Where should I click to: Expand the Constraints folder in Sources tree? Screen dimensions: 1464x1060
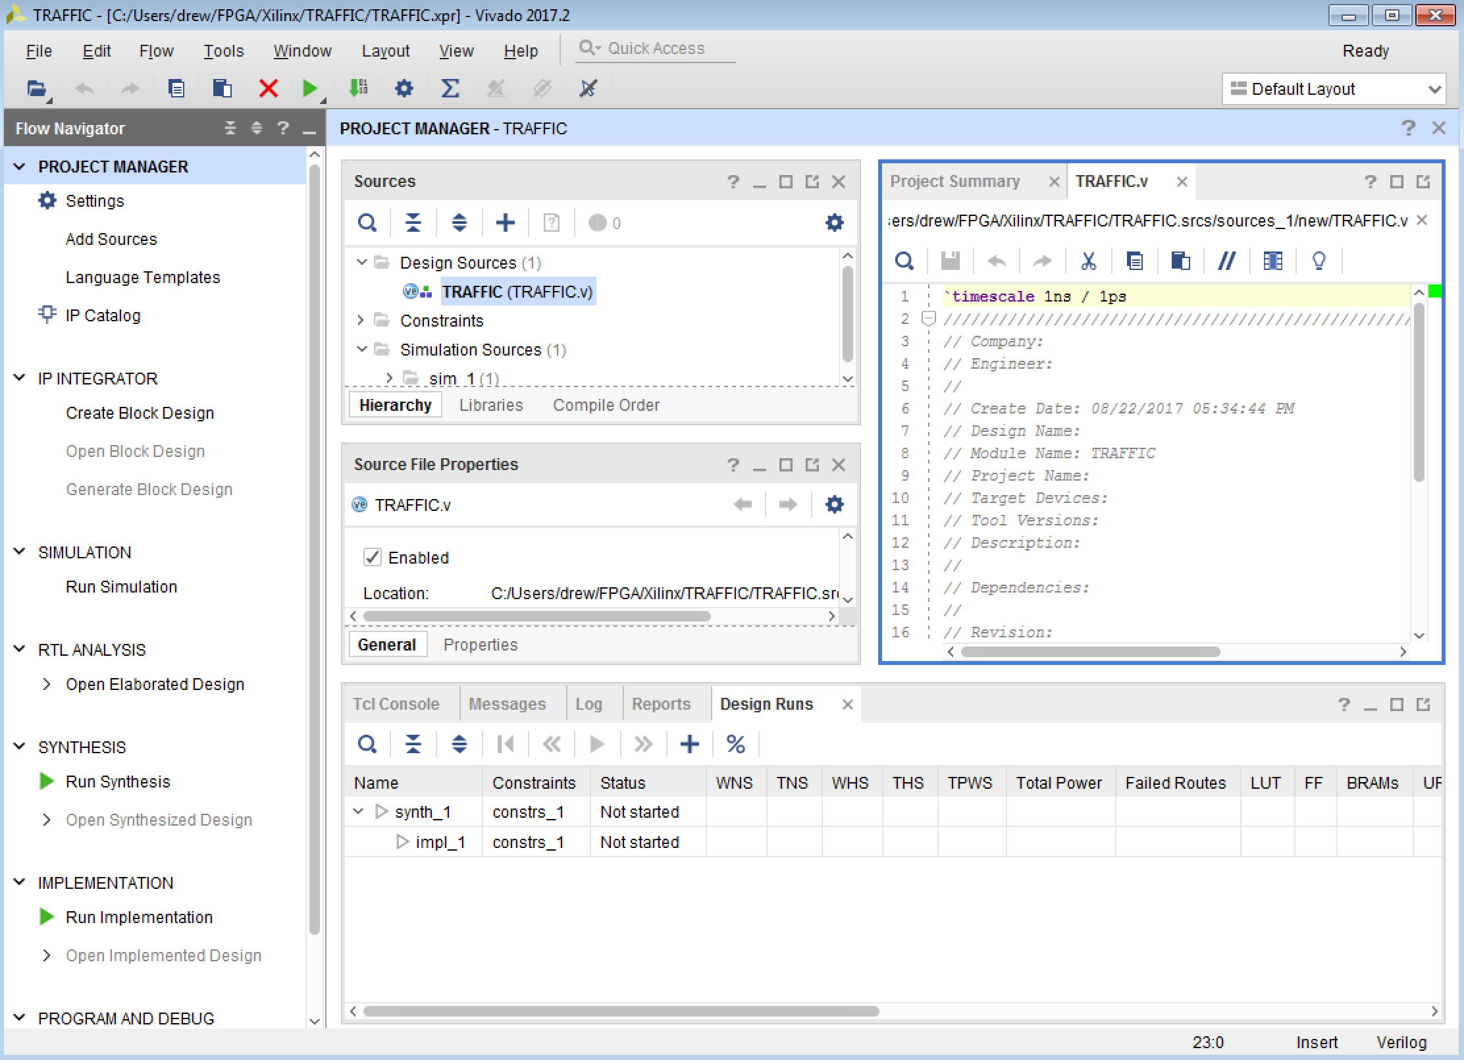tap(361, 320)
